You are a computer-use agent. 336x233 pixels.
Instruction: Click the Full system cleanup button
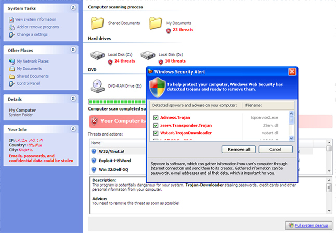pos(308,225)
